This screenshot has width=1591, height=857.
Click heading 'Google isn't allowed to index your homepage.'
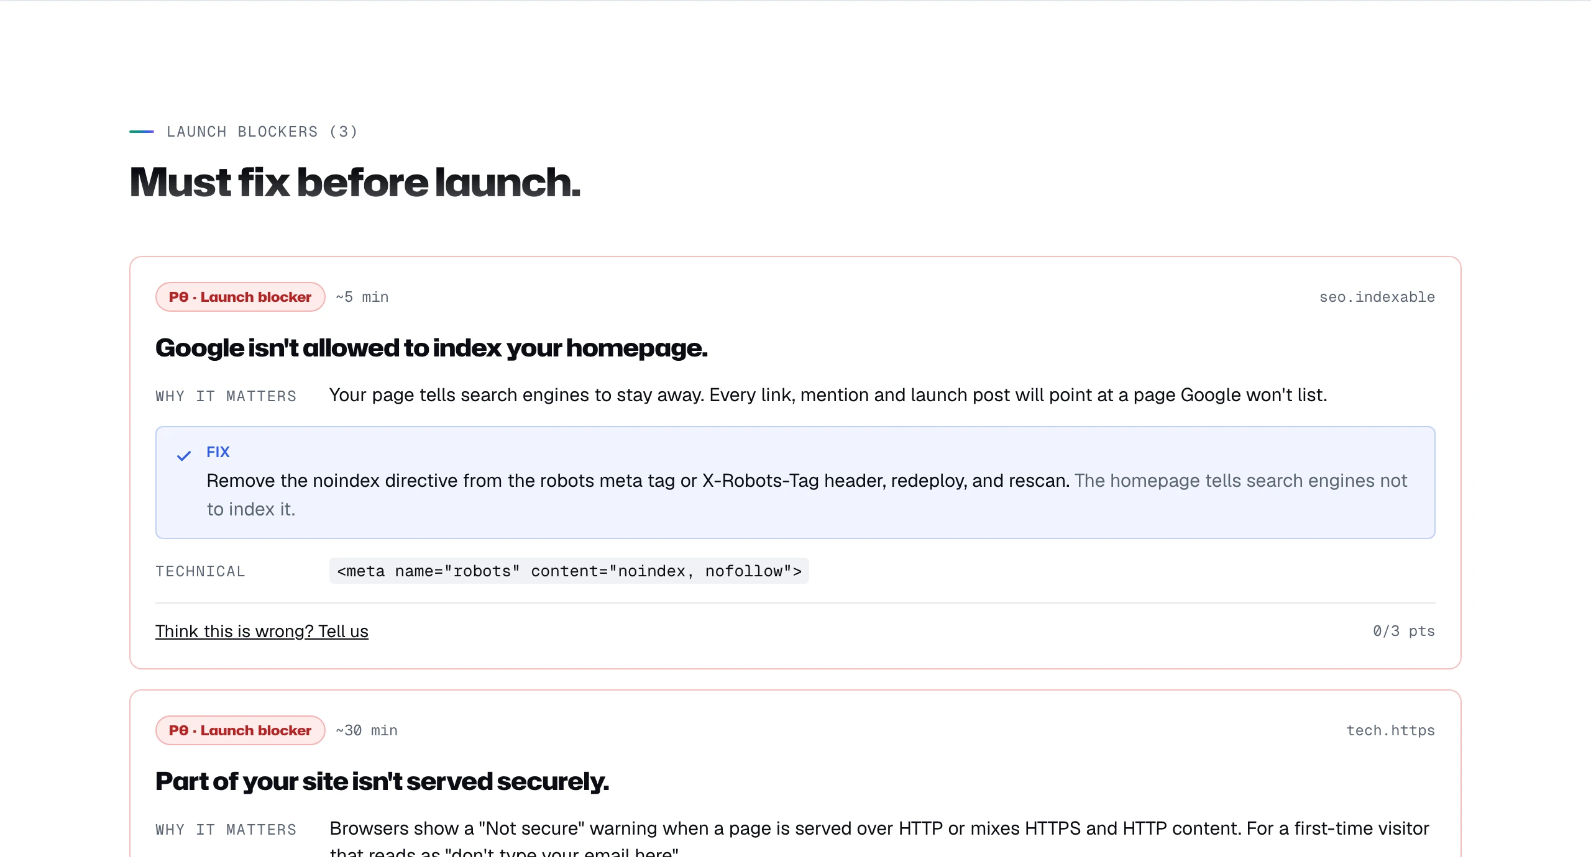(x=431, y=348)
